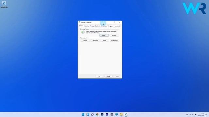Open the Advanced tab
This screenshot has height=117, width=209.
tap(117, 26)
